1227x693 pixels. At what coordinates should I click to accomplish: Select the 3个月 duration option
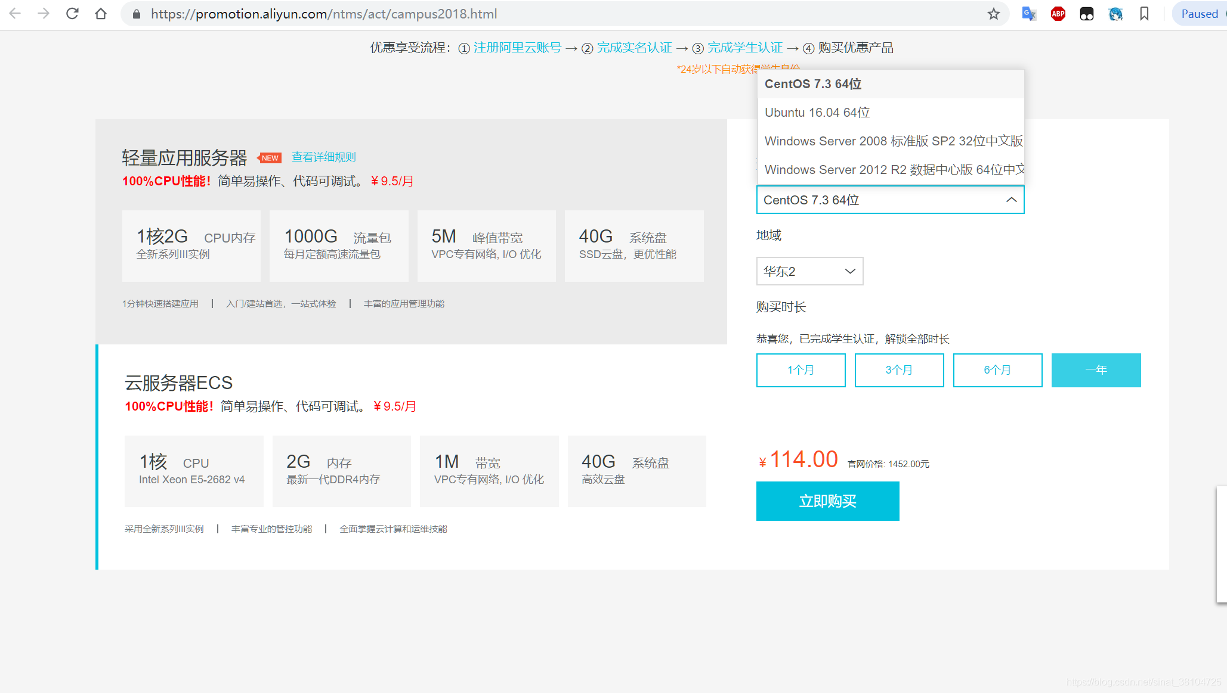[x=899, y=370]
